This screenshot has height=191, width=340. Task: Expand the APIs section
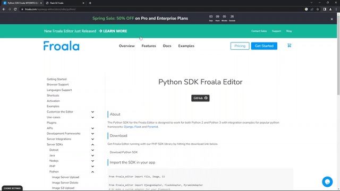point(92,128)
